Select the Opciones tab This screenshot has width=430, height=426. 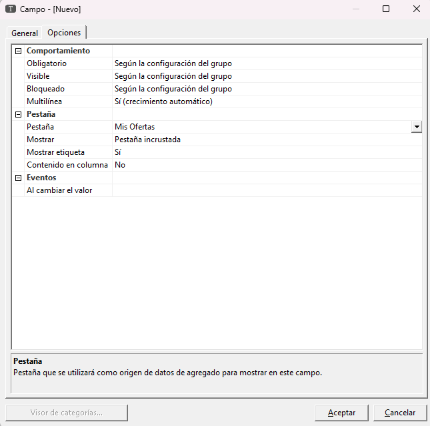(x=64, y=33)
